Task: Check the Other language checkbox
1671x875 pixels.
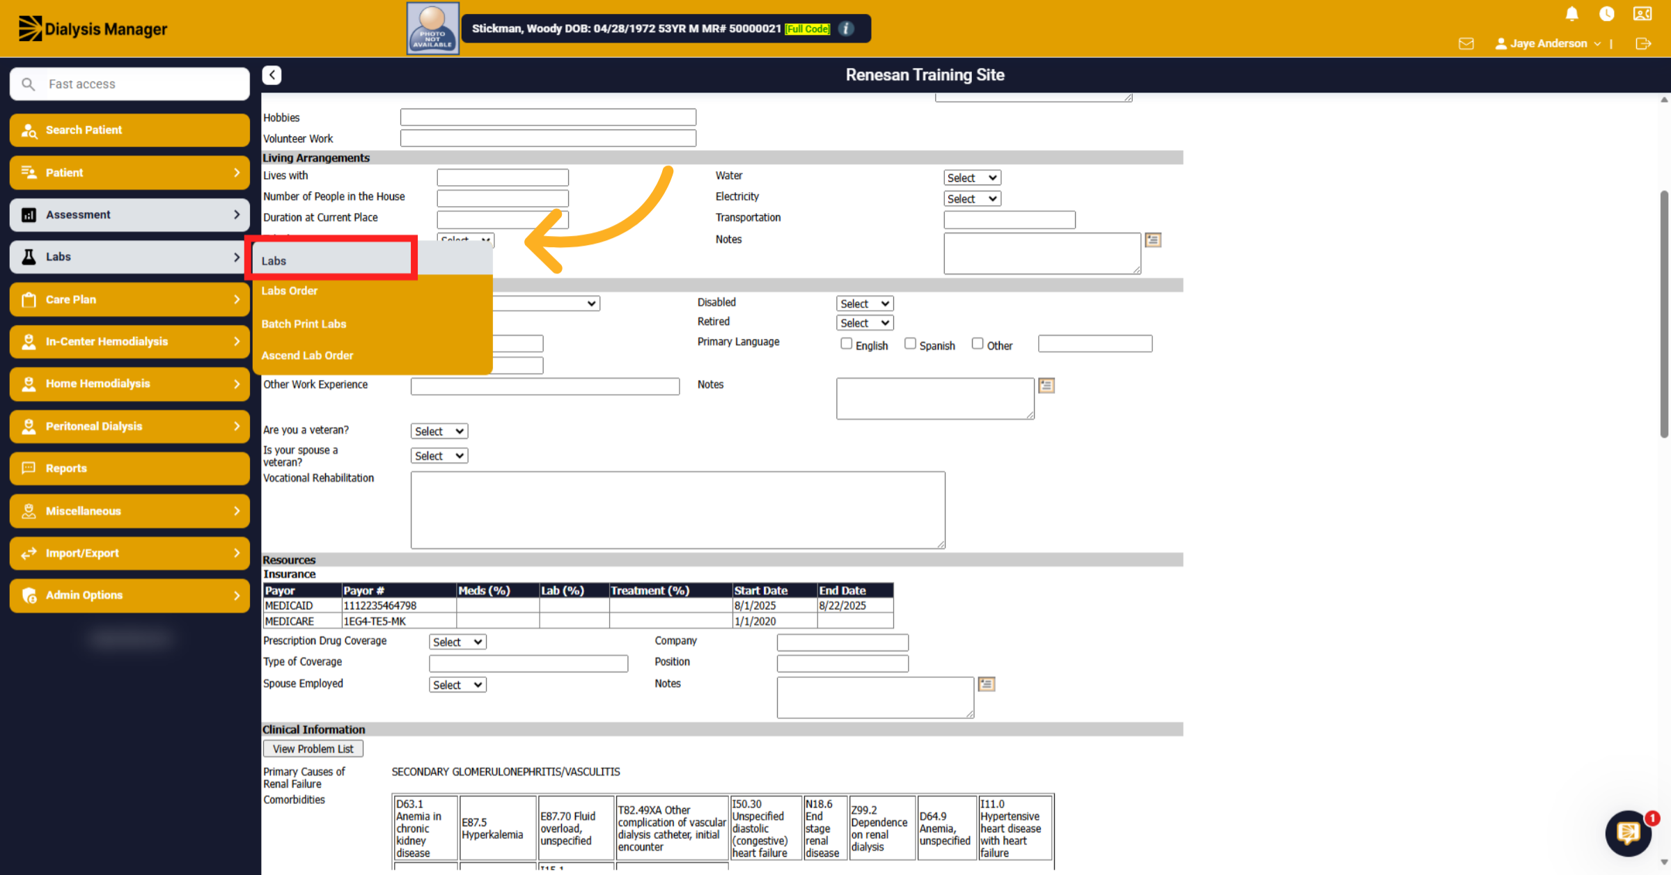Action: click(977, 344)
